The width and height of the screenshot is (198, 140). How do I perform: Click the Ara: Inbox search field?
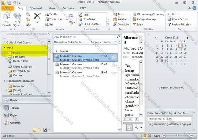[85, 37]
